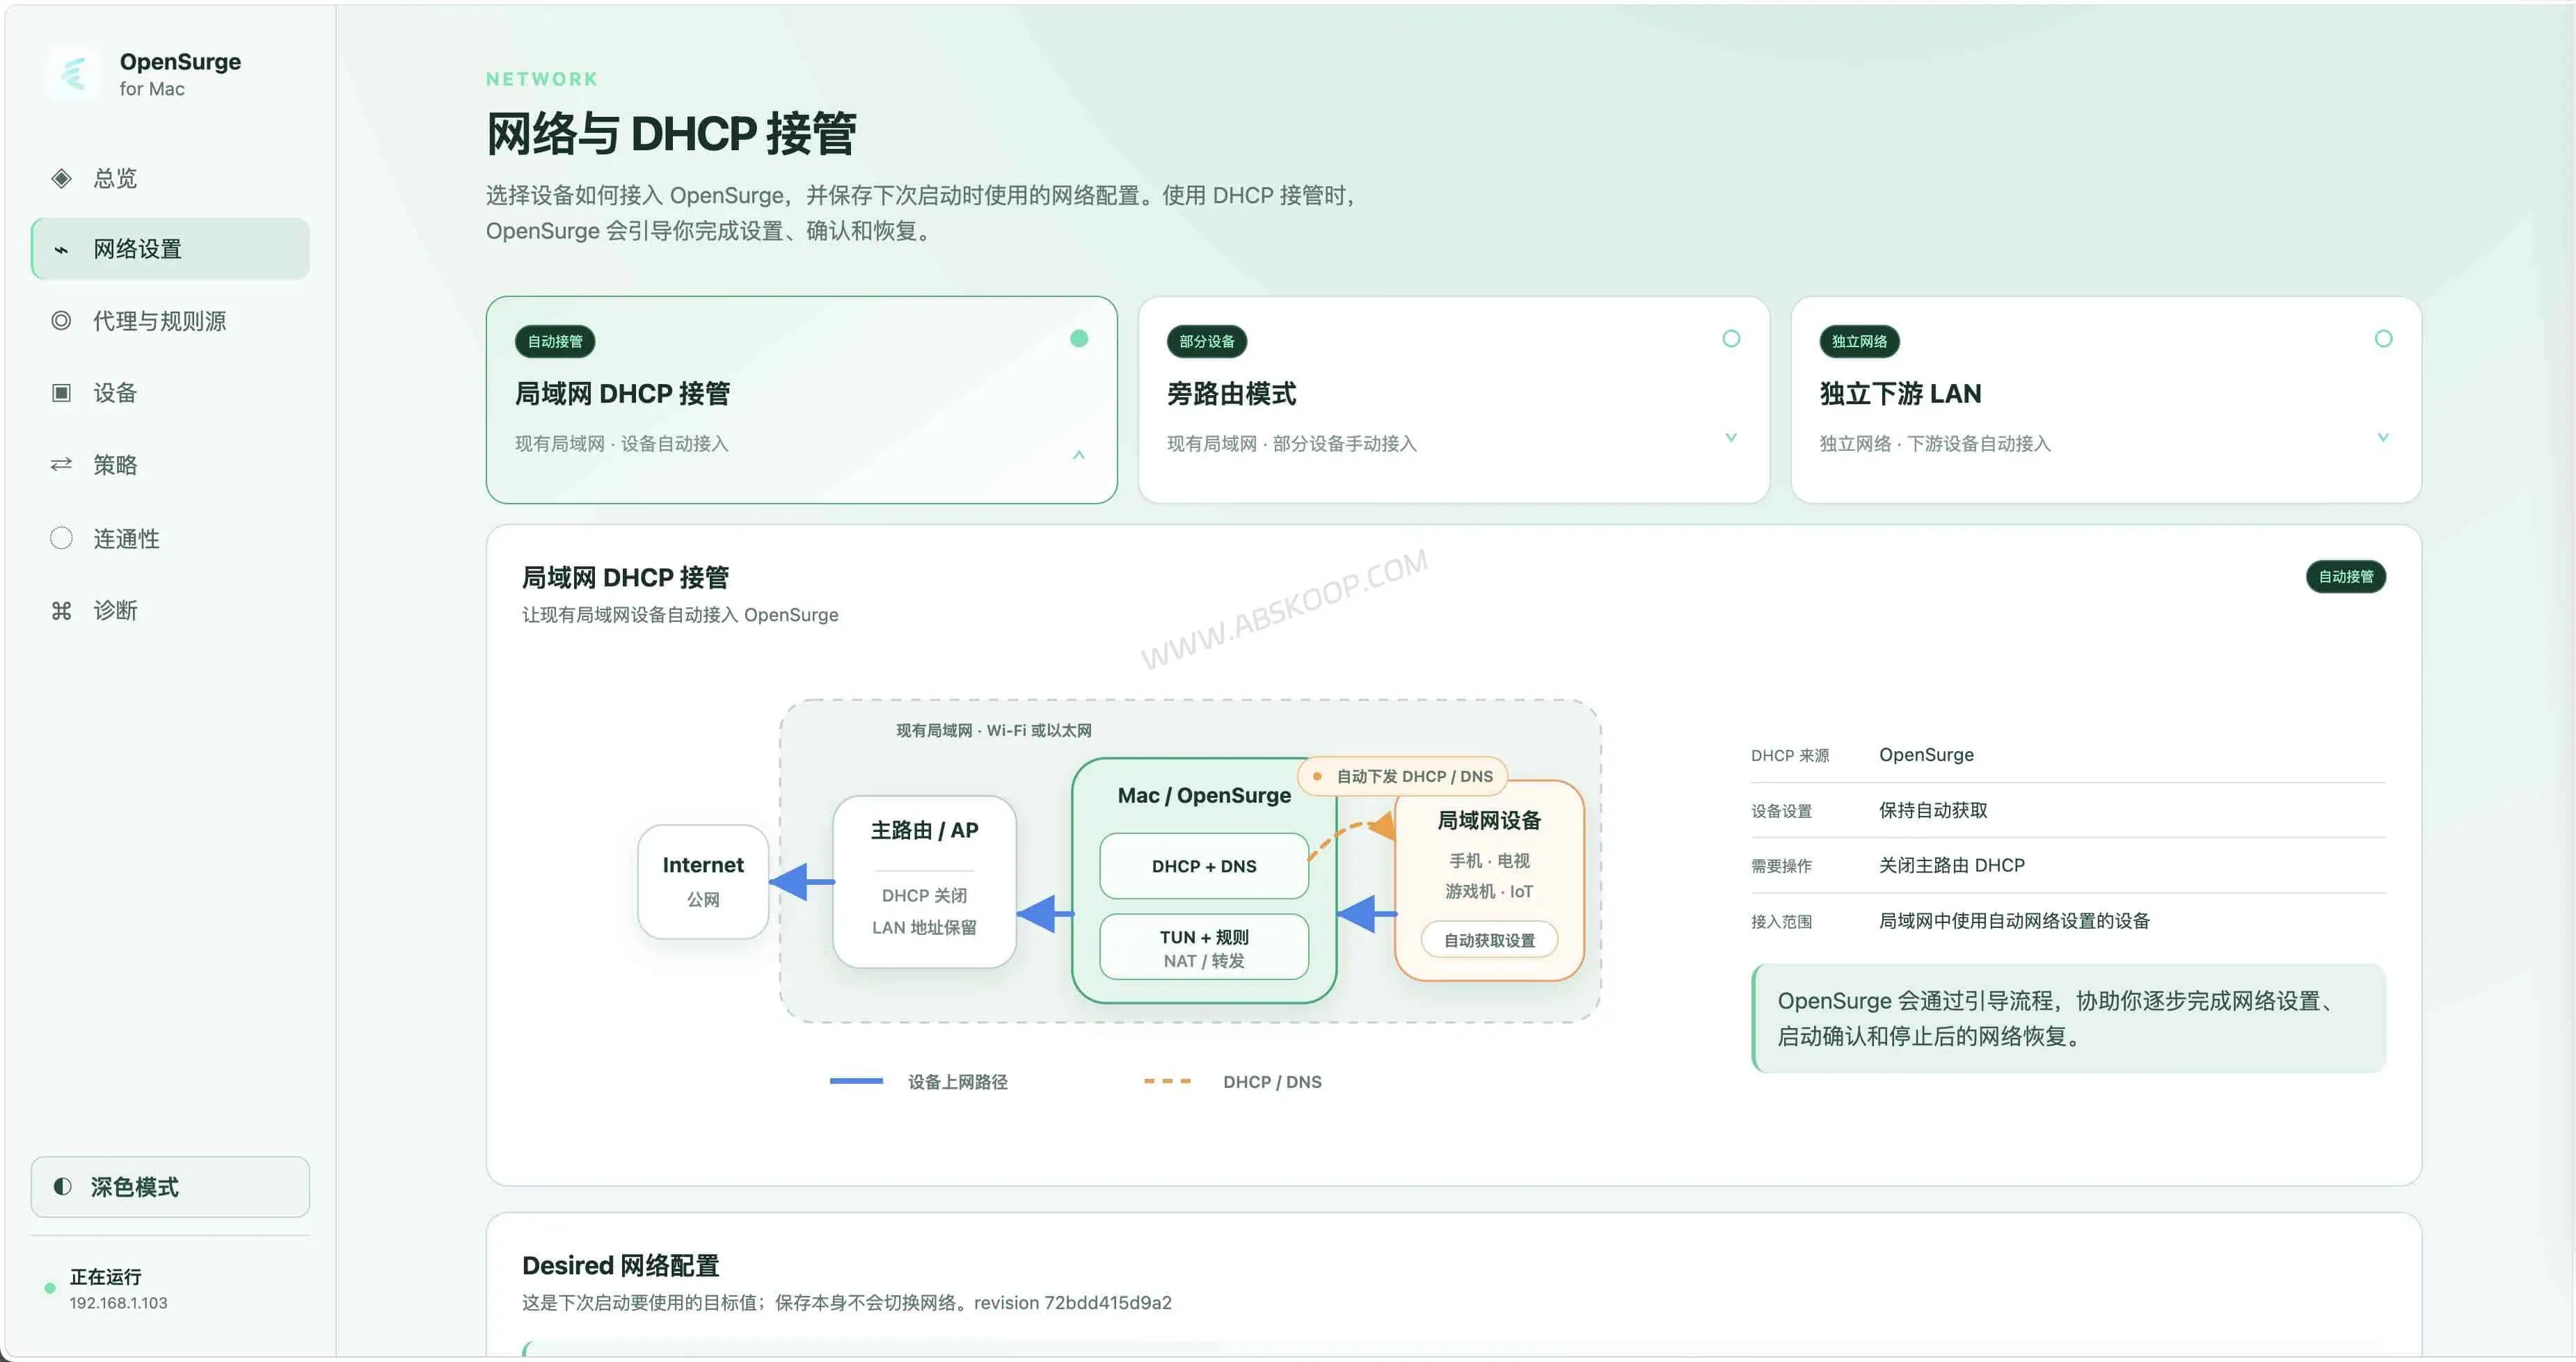Click the DHCP 来源 value OpenSurge
This screenshot has width=2576, height=1362.
pos(1926,755)
